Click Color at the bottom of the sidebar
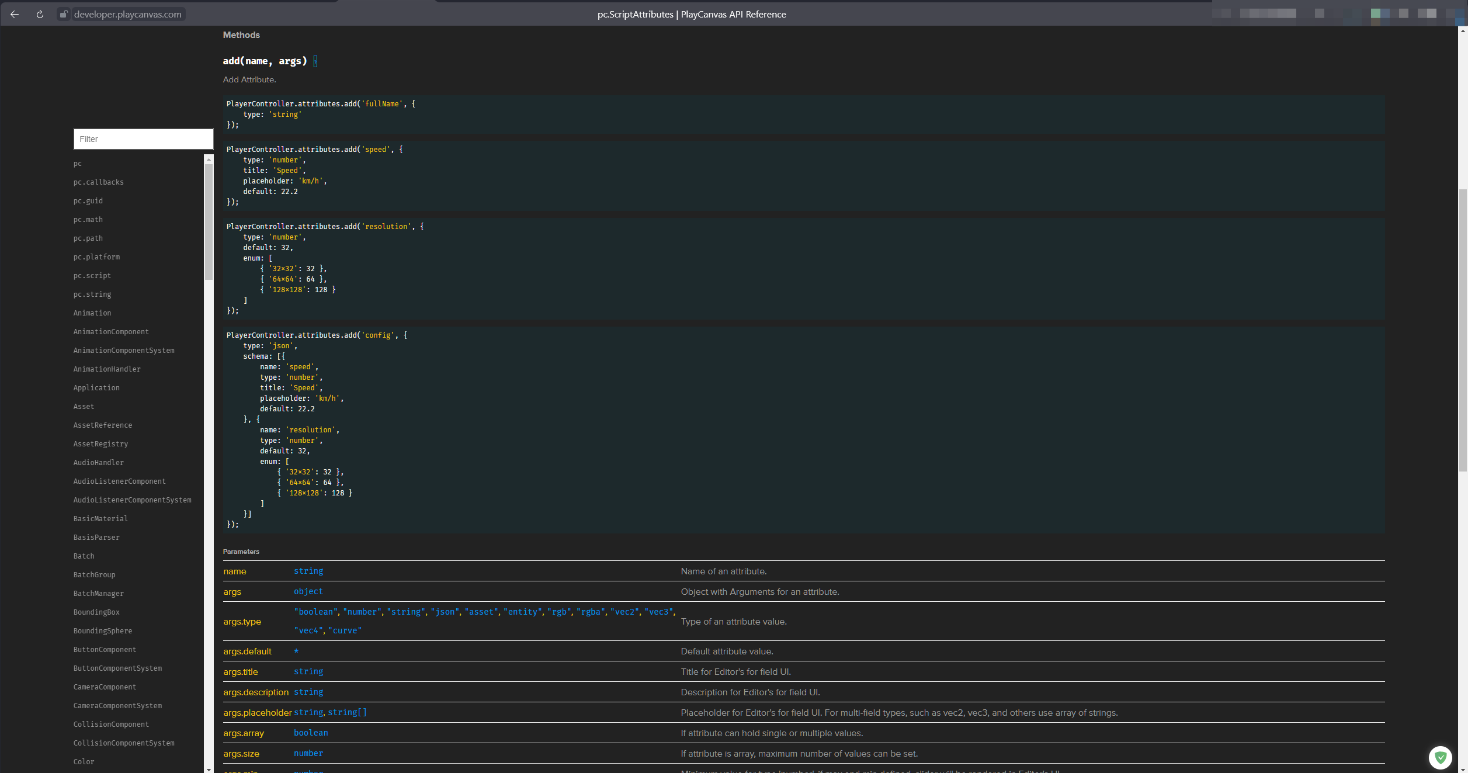 84,761
